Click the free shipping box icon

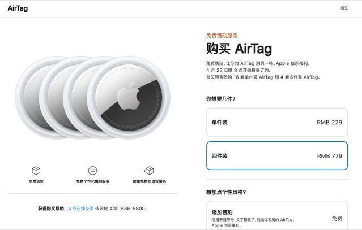(x=36, y=171)
